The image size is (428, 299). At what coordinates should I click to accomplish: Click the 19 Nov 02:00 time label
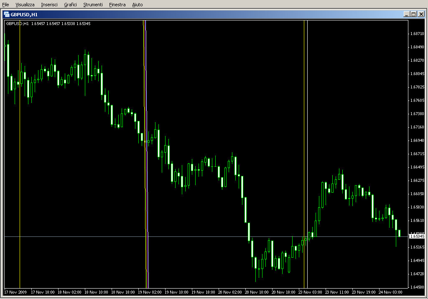(150, 292)
